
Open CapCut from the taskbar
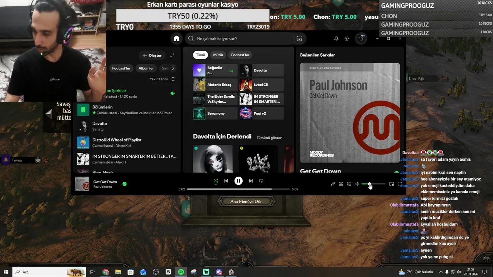tap(168, 272)
